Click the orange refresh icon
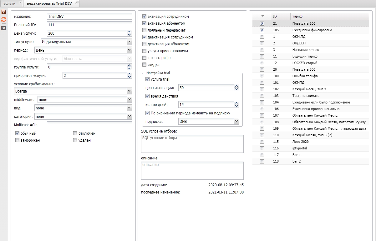Viewport: 376px width, 241px height. coord(4,20)
